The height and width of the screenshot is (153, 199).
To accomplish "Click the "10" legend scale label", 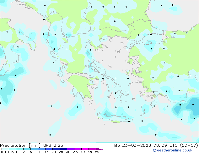I will click(x=39, y=152).
